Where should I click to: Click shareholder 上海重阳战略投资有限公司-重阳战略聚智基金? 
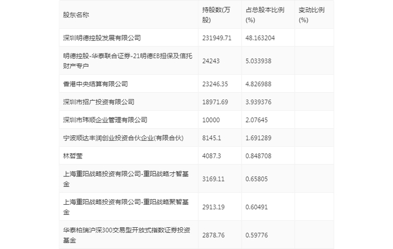[126, 207]
